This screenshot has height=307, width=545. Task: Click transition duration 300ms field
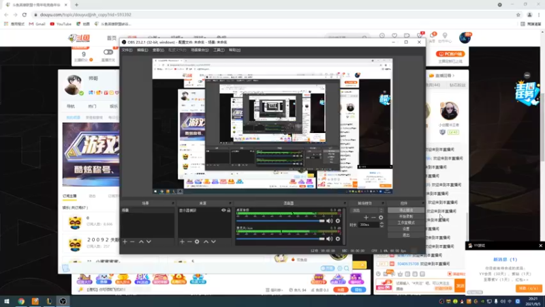pos(369,225)
